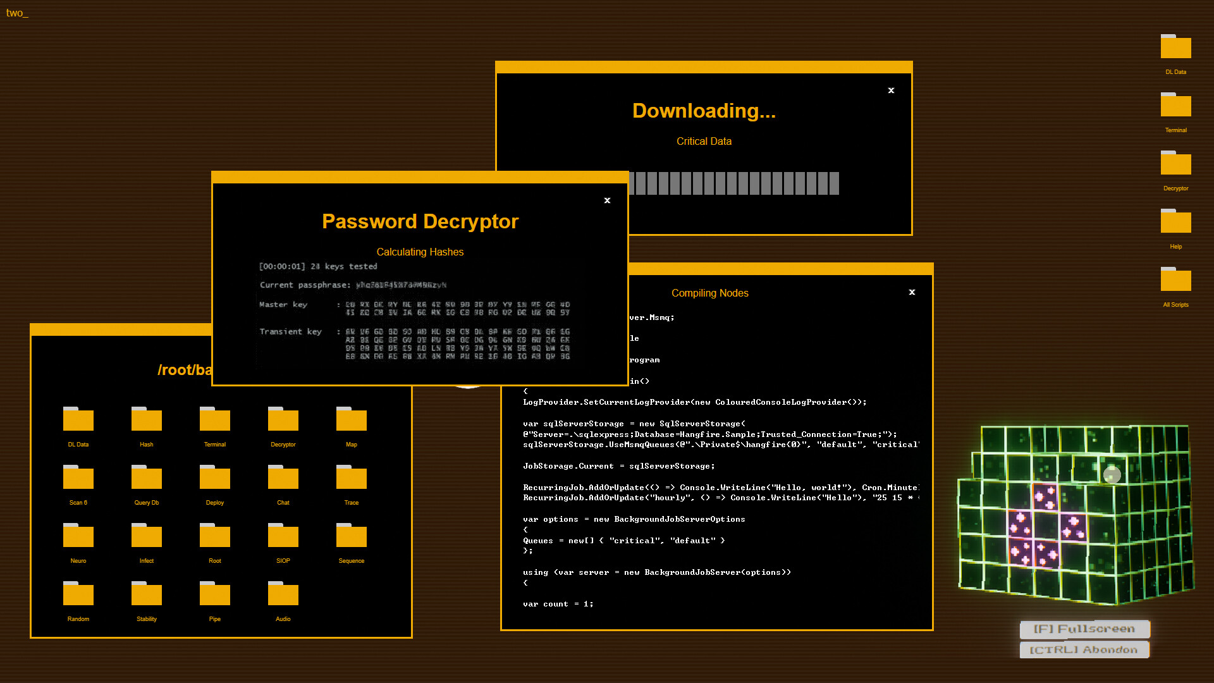Launch All Scripts from the desktop
This screenshot has height=683, width=1214.
pos(1175,280)
